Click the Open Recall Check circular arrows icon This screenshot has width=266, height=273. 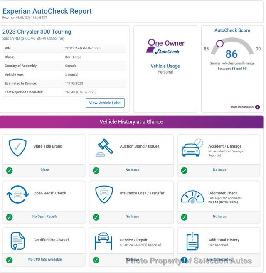17,194
